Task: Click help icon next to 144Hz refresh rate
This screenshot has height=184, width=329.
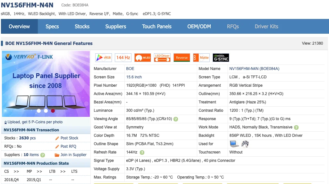Action: pos(142,153)
